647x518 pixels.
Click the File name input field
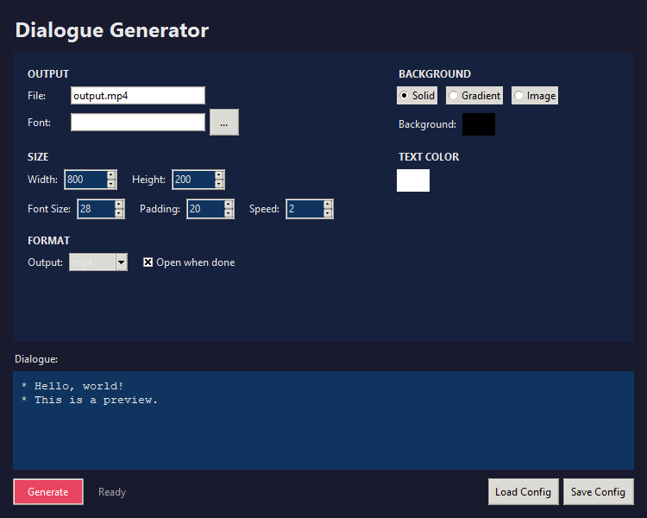point(138,96)
